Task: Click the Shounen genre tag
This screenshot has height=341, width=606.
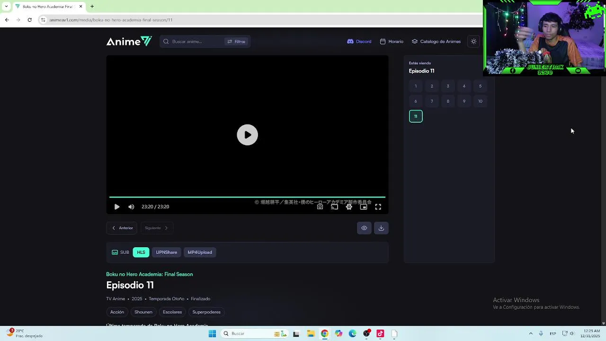Action: tap(143, 312)
